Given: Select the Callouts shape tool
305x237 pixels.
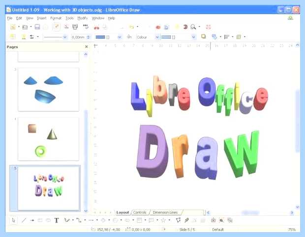Looking at the screenshot, I should pyautogui.click(x=151, y=220).
